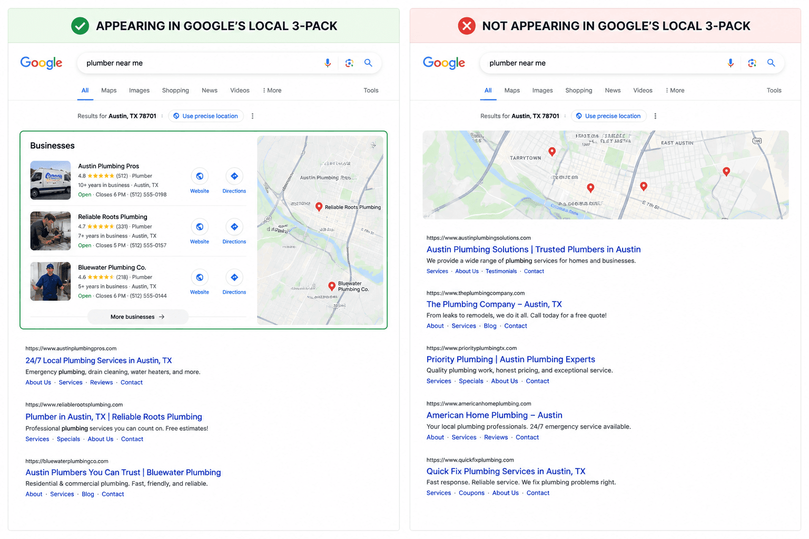Open Tools in left panel
The height and width of the screenshot is (539, 809).
[371, 91]
